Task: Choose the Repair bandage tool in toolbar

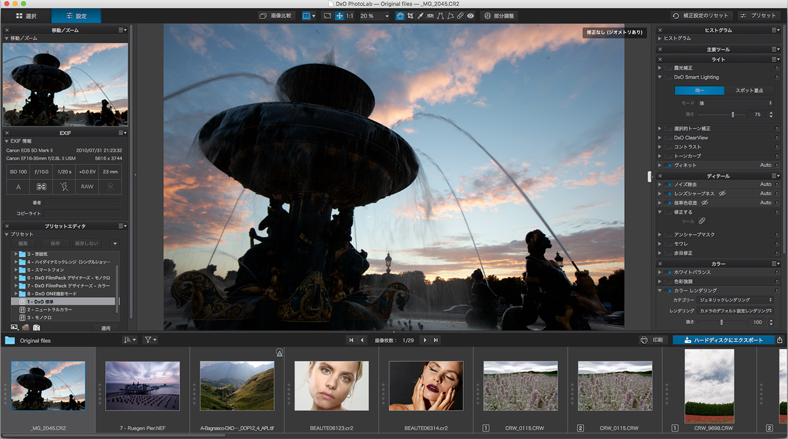Action: pyautogui.click(x=460, y=16)
